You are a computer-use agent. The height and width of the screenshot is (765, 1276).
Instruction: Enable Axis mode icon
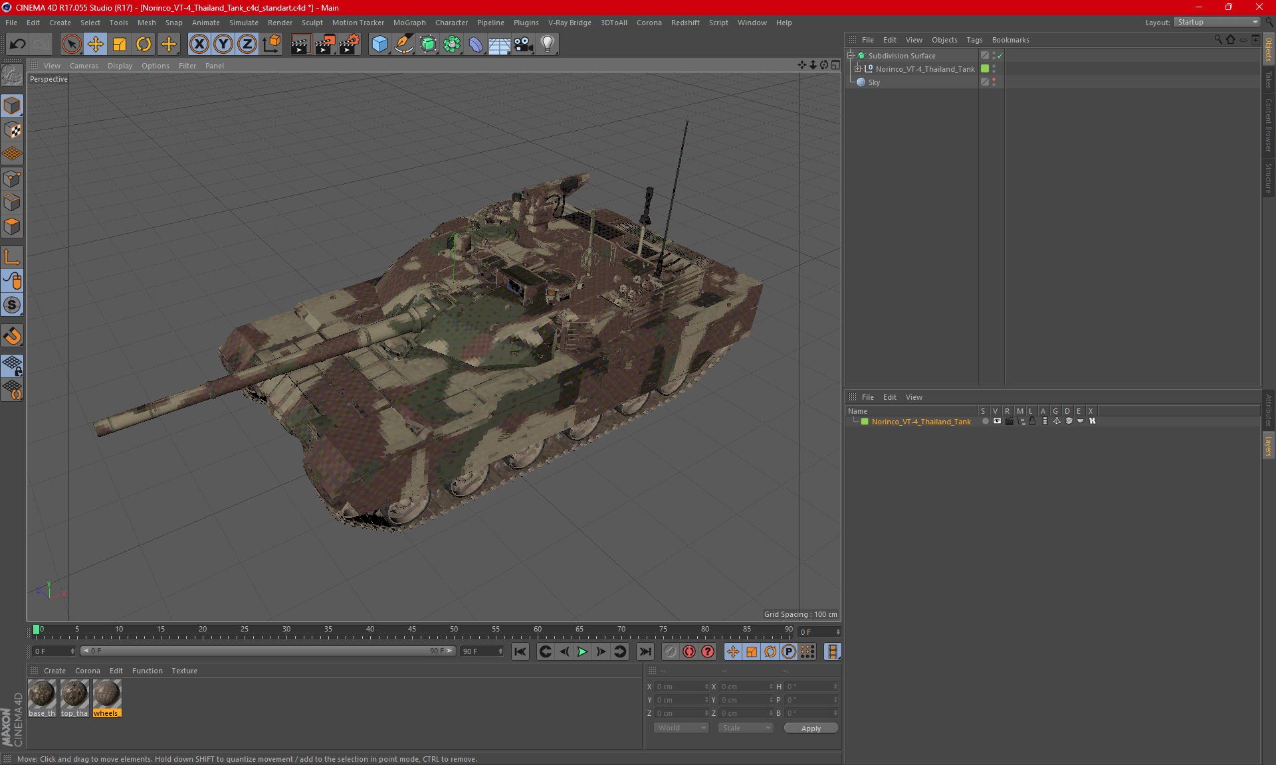(x=12, y=257)
